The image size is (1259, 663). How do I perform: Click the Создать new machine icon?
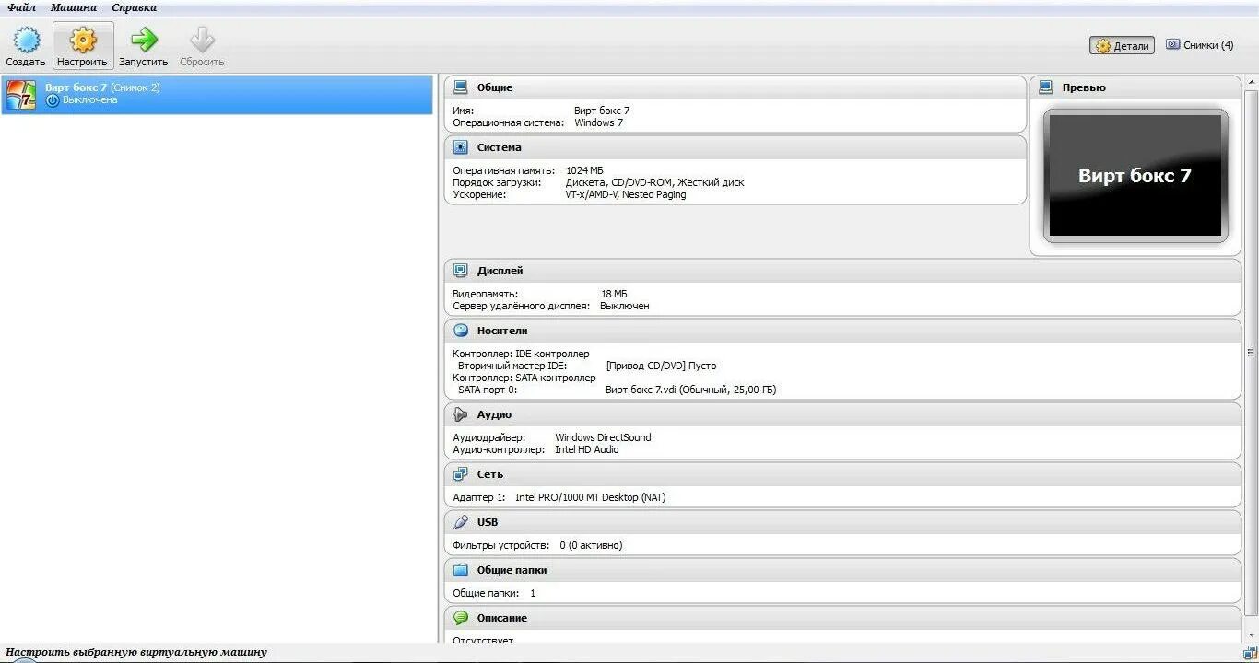pos(26,41)
